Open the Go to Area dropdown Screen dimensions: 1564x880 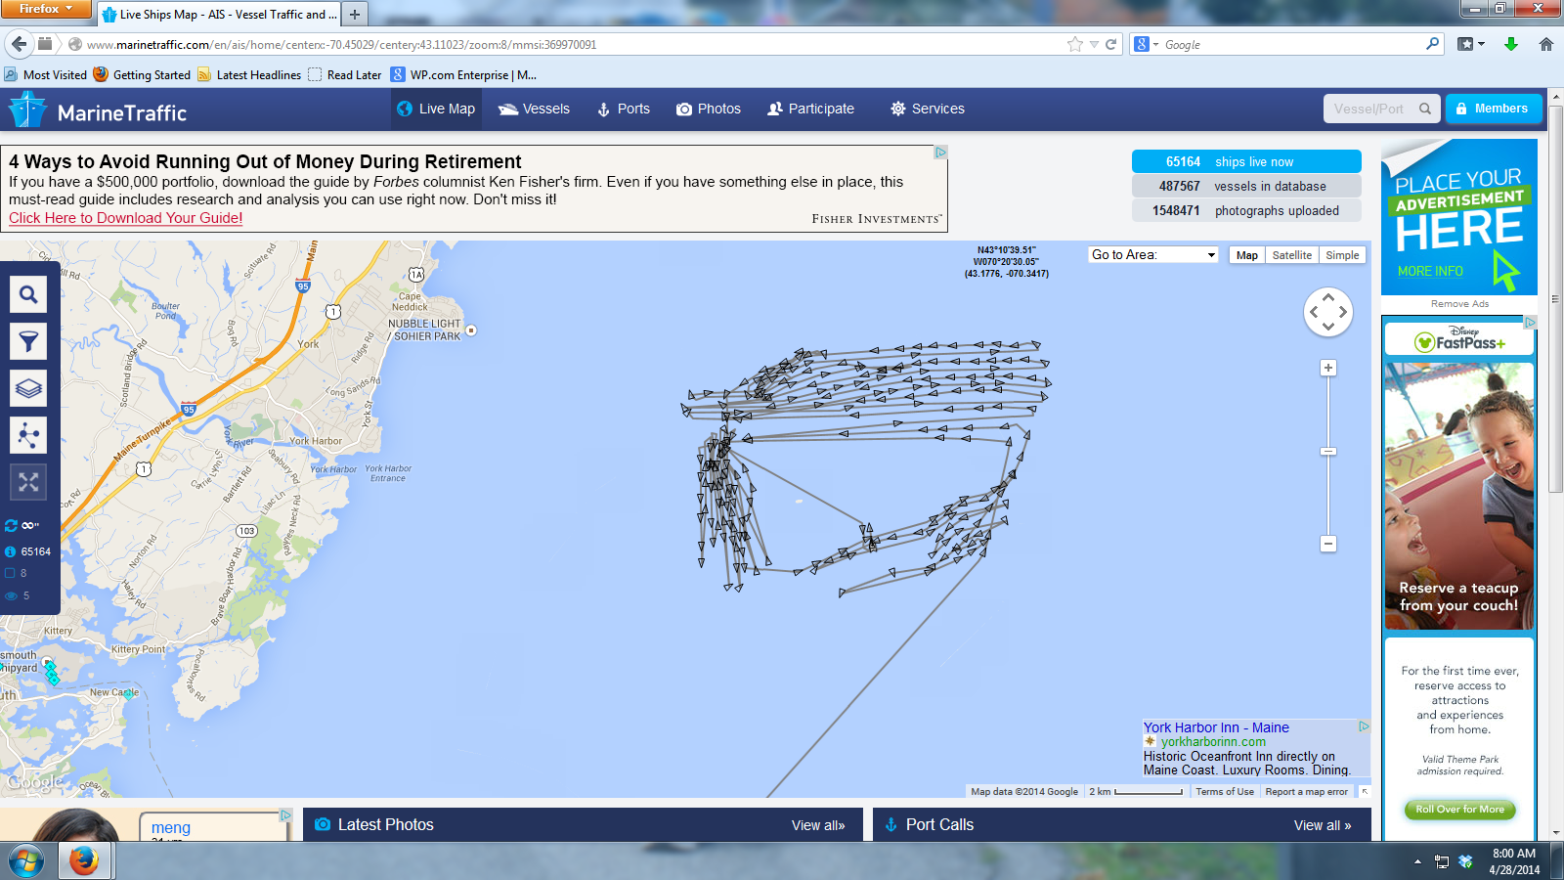[x=1153, y=255]
